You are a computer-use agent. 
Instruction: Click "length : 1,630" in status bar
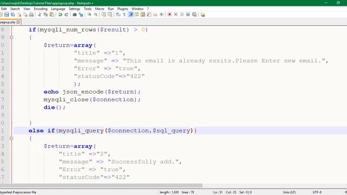coord(169,192)
